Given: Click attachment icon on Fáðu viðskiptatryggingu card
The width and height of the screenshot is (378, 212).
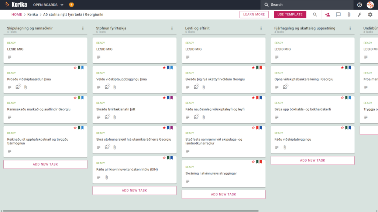Looking at the screenshot, I should (x=285, y=147).
